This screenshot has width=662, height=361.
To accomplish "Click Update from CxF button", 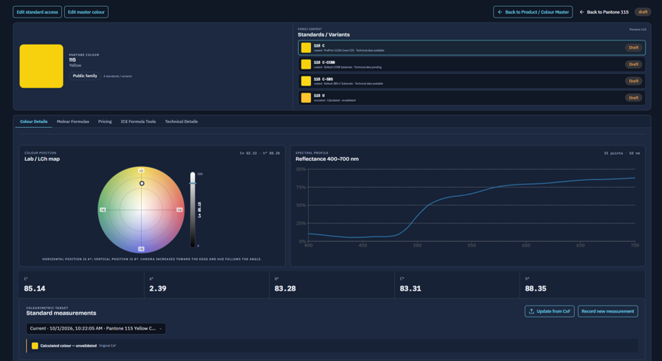I will pos(549,311).
